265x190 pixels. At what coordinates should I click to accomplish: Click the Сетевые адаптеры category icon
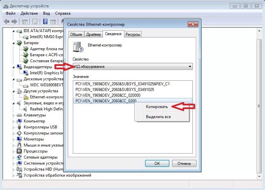point(19,157)
